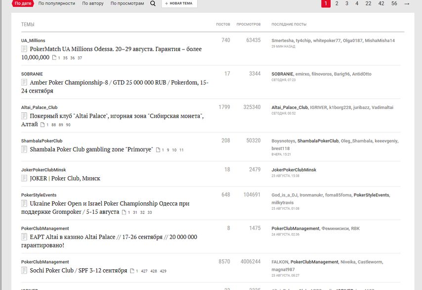422x290 pixels.
Task: Sort topics by views (По просмотрам)
Action: tap(127, 3)
